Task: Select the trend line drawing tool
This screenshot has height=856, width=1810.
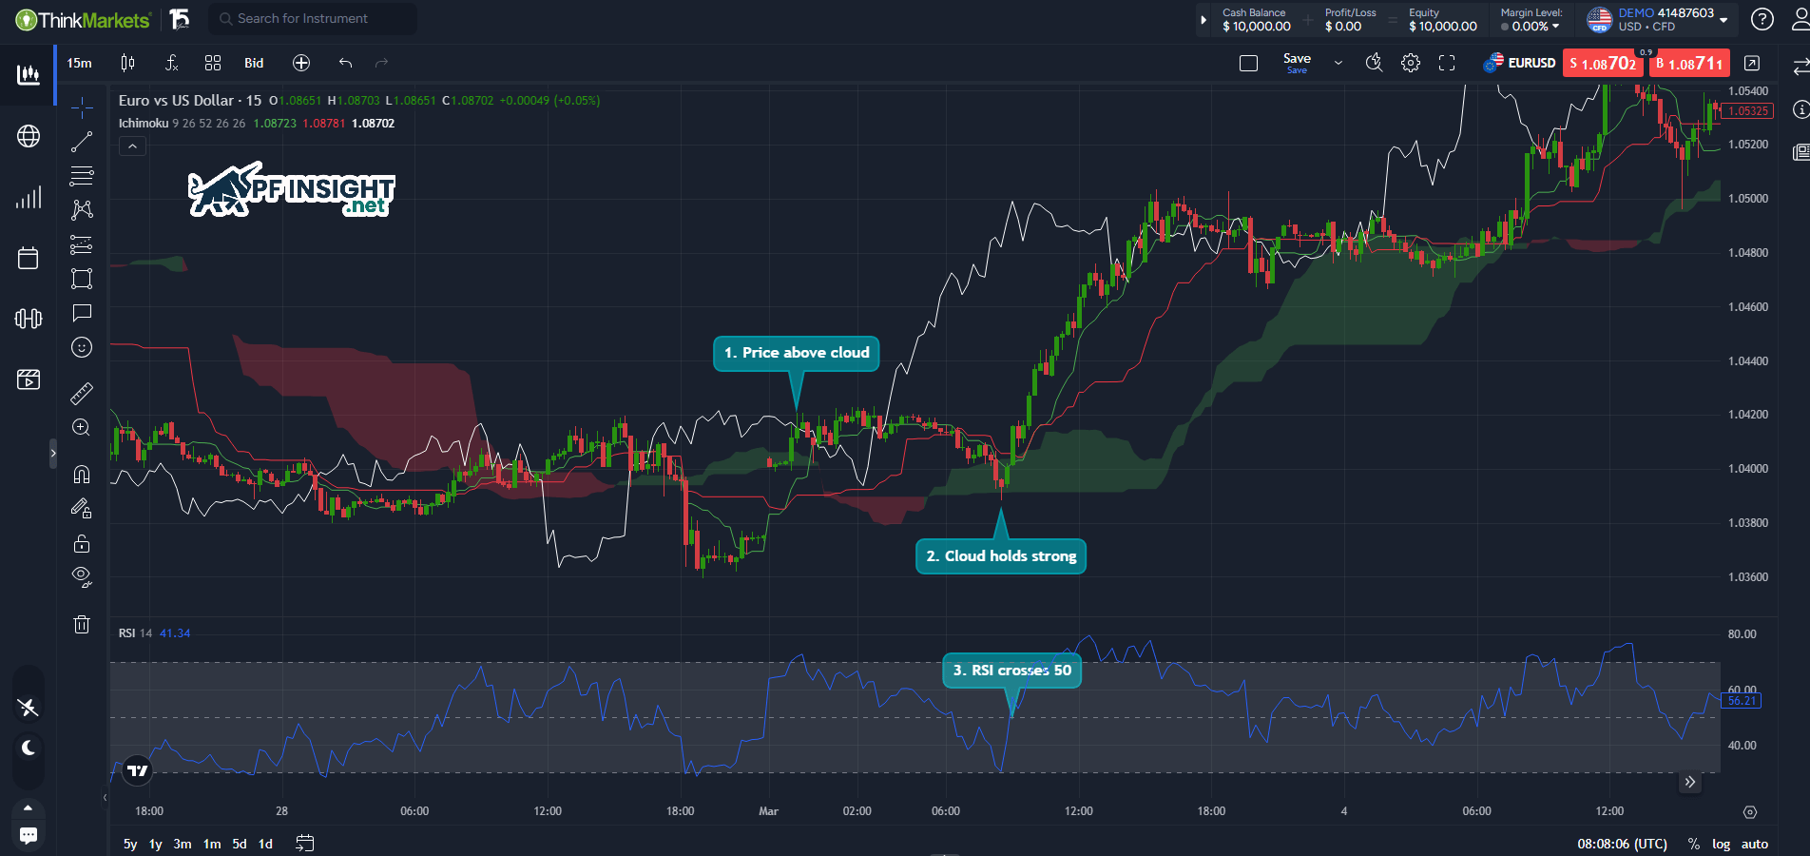Action: [82, 142]
